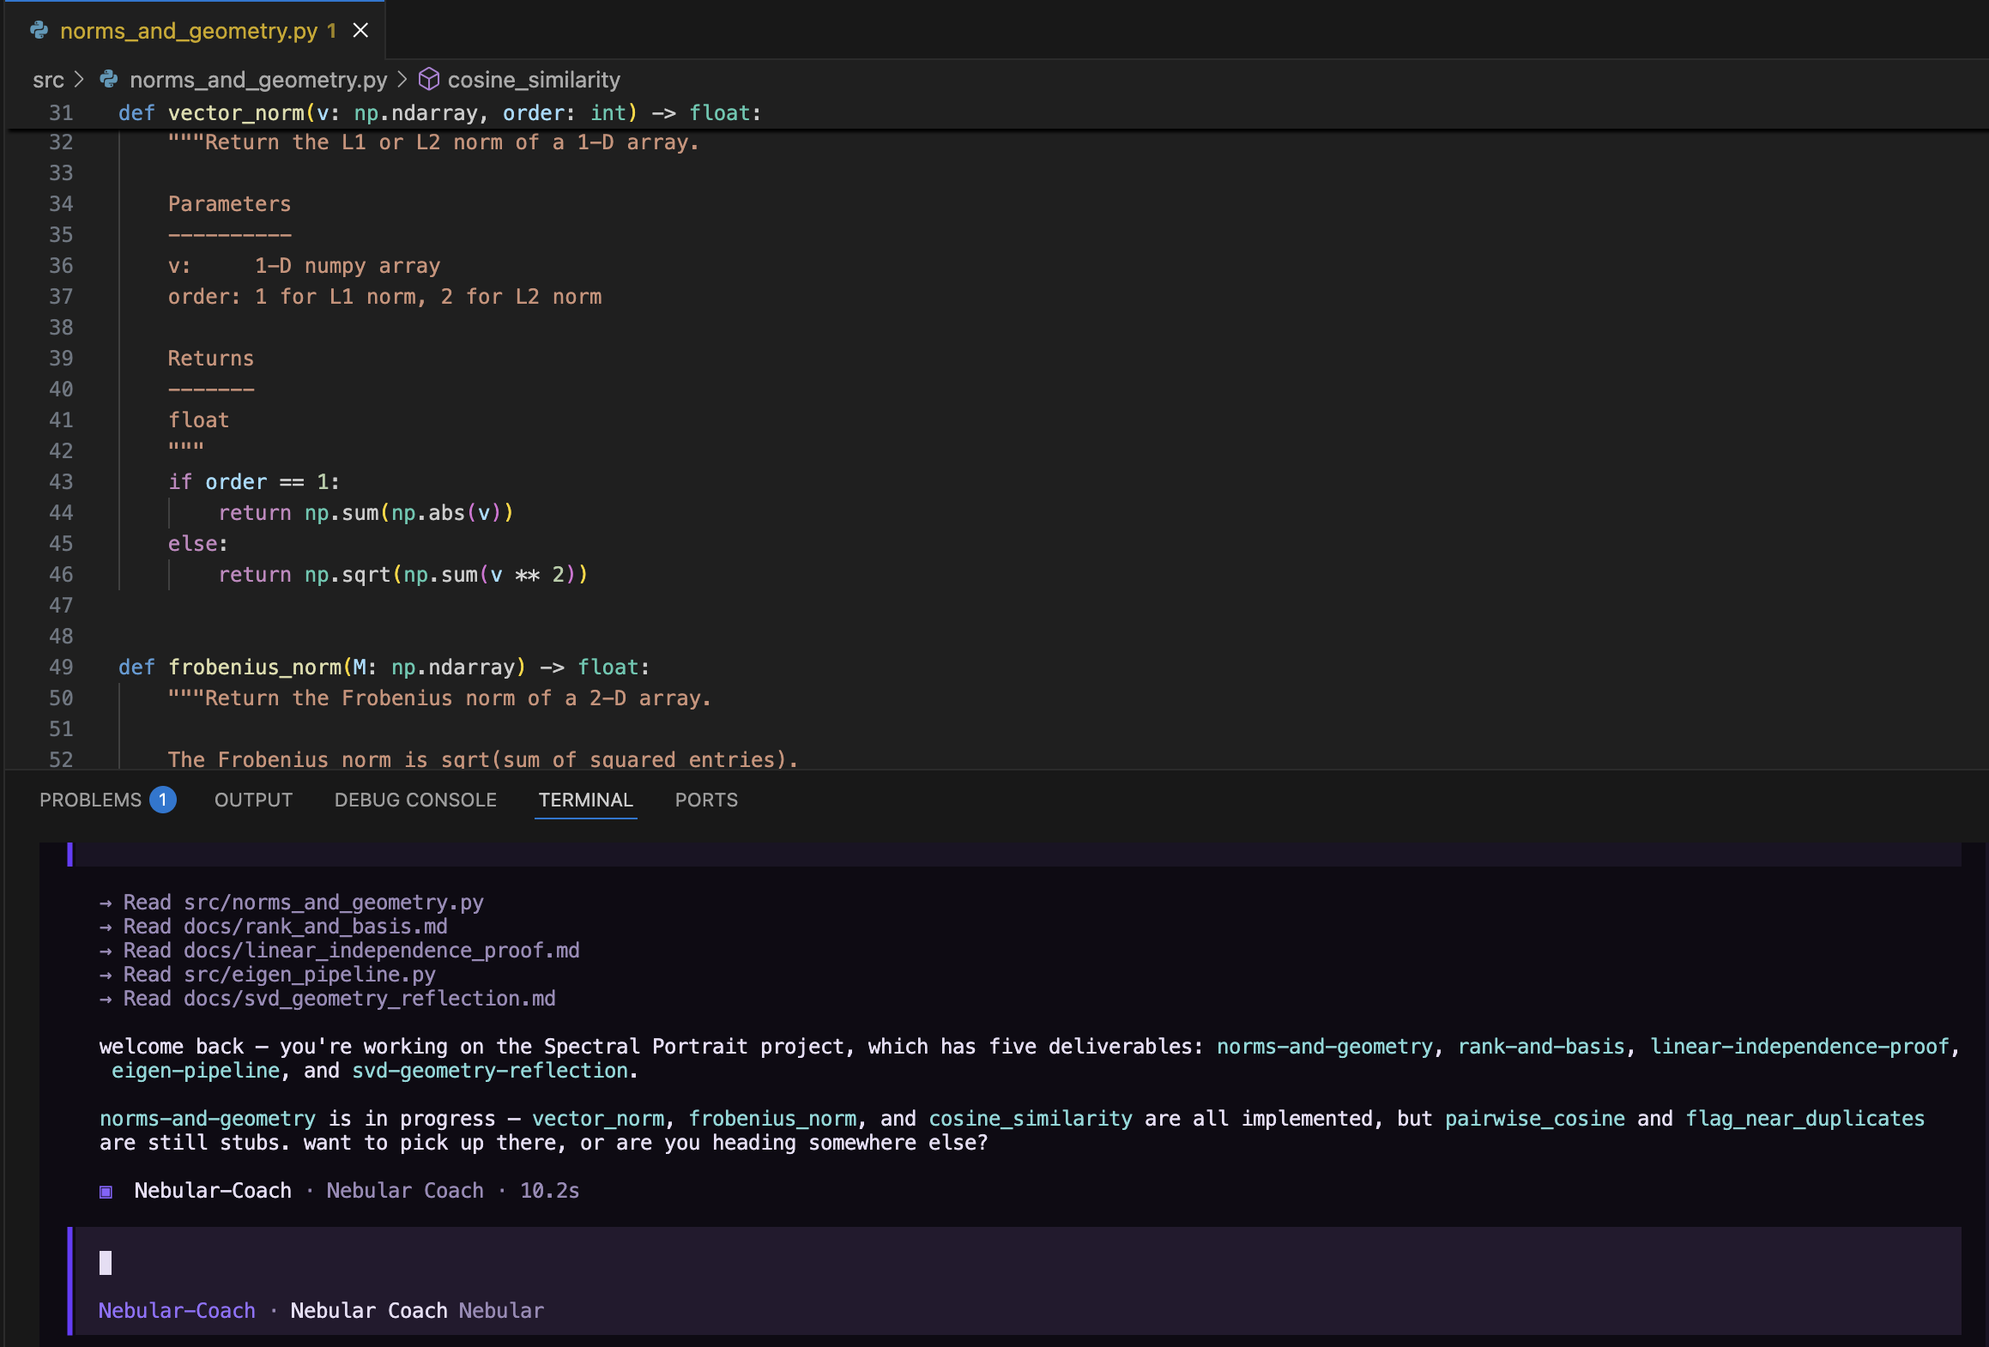Click eigen-pipeline deliverable in terminal
The width and height of the screenshot is (1989, 1347).
pyautogui.click(x=196, y=1071)
